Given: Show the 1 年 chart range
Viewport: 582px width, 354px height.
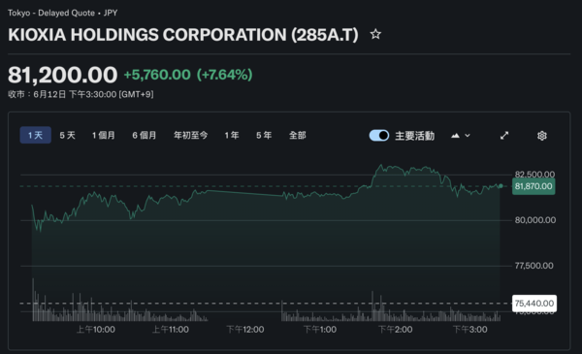Looking at the screenshot, I should pyautogui.click(x=232, y=136).
